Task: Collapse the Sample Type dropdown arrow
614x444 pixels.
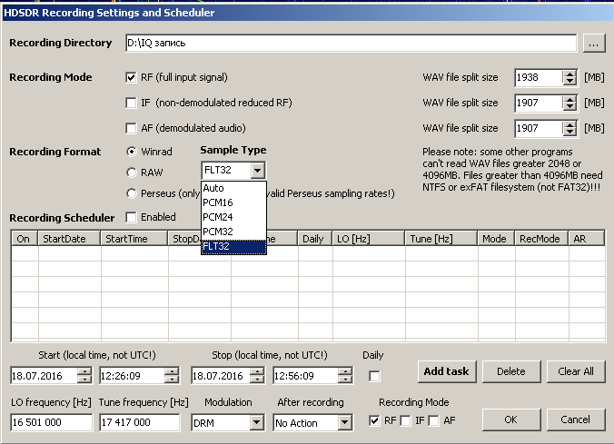Action: (258, 171)
